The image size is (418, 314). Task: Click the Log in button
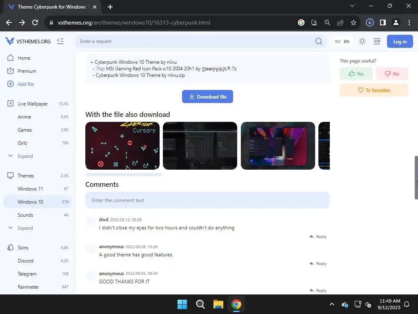click(400, 41)
